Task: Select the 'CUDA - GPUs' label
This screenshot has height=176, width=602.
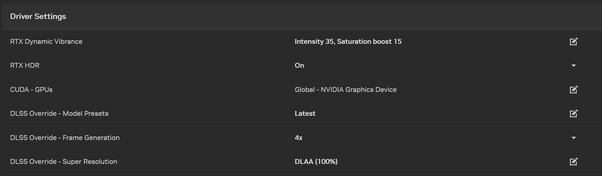Action: pos(31,90)
